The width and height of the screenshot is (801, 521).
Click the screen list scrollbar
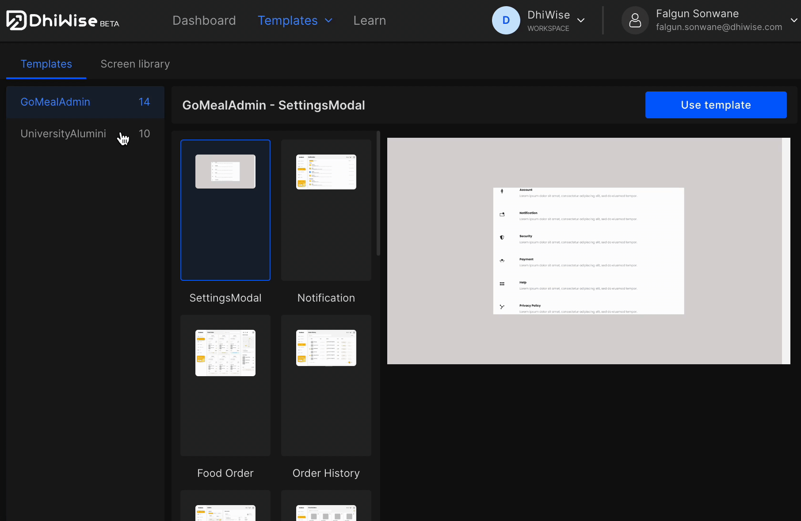[378, 193]
